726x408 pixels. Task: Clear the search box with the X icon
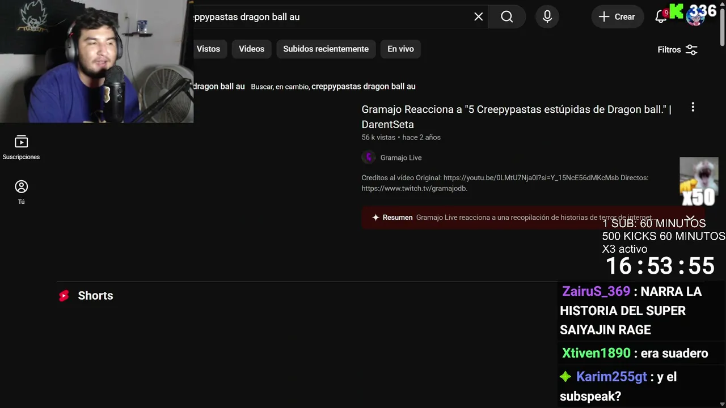tap(479, 17)
